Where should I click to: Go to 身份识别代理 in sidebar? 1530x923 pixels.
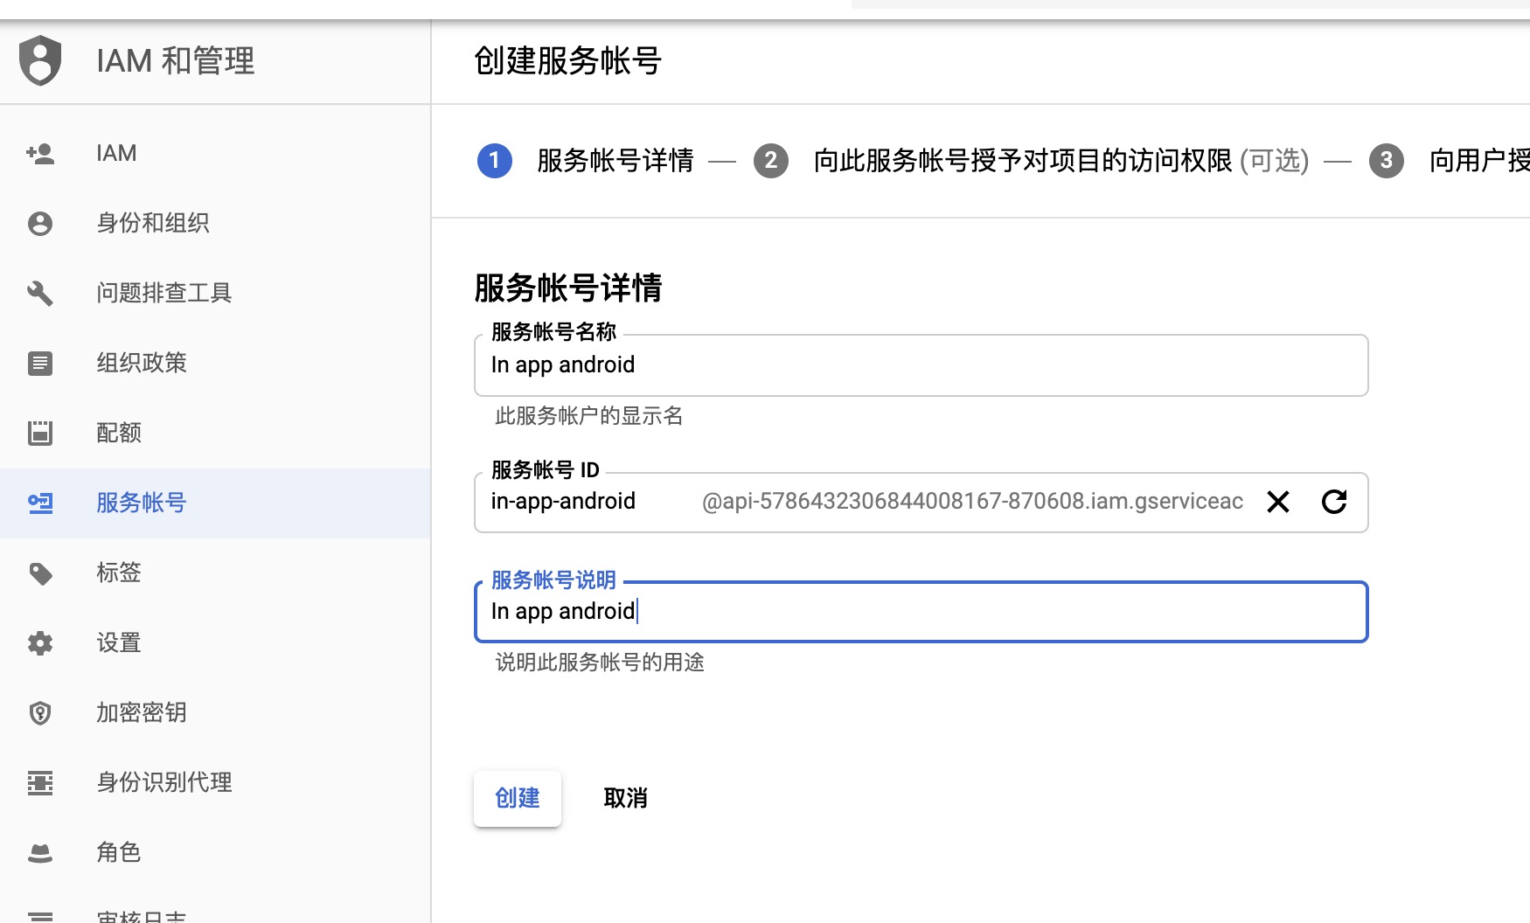[x=164, y=782]
